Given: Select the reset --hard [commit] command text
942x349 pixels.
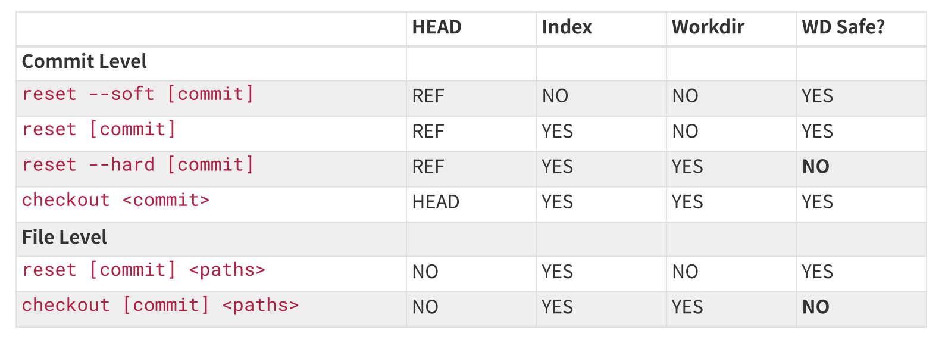Looking at the screenshot, I should point(138,165).
